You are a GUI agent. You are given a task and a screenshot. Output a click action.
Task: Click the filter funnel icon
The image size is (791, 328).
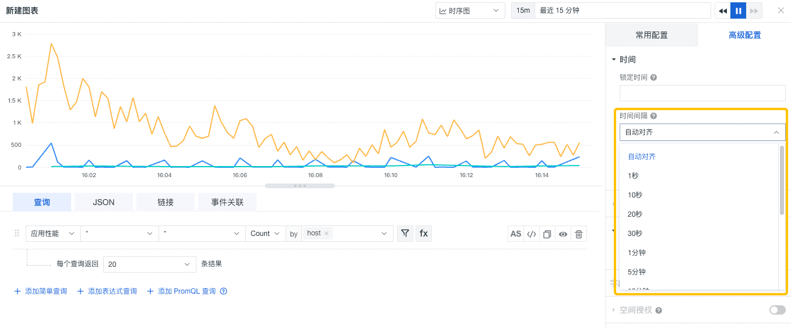pos(405,234)
